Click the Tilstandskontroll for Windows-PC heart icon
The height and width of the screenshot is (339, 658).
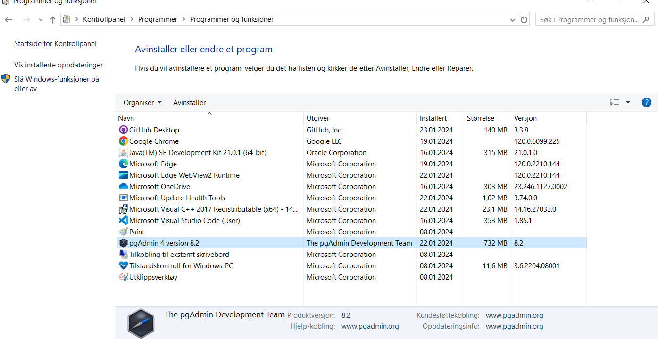click(x=123, y=265)
